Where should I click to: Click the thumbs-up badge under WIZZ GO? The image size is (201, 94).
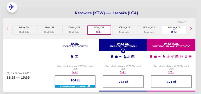tap(123, 51)
